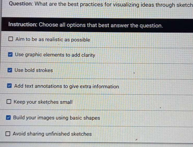Uncheck the 'Use graphic elements to add clarity' checkbox
Image resolution: width=193 pixels, height=147 pixels.
pyautogui.click(x=10, y=55)
